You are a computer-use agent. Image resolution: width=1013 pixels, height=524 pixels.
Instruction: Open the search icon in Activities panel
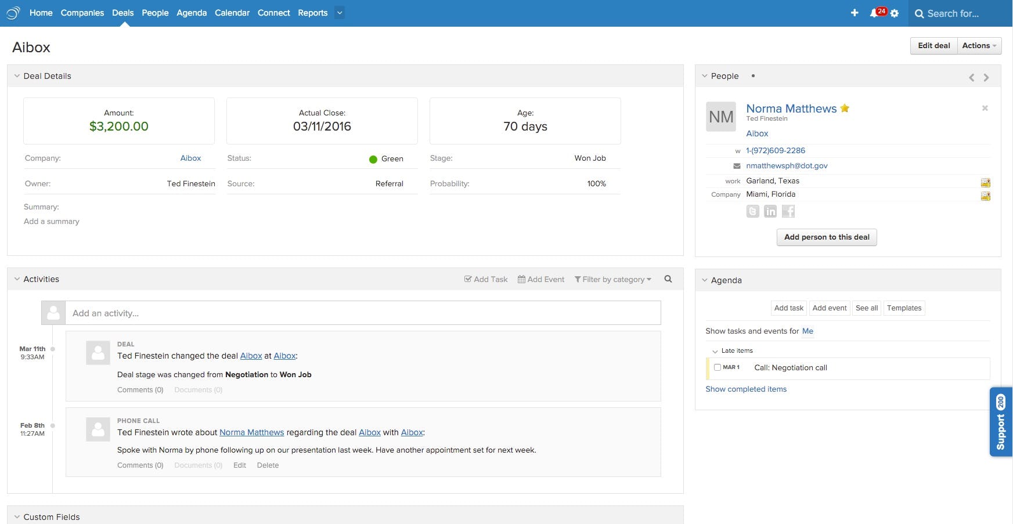[668, 279]
